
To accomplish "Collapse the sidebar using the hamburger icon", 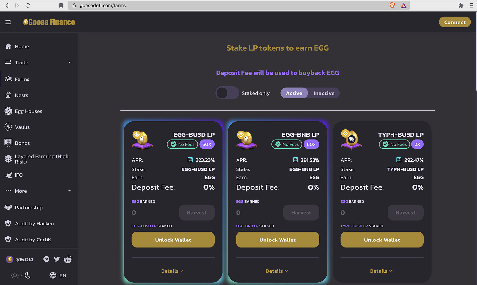I will [x=8, y=22].
